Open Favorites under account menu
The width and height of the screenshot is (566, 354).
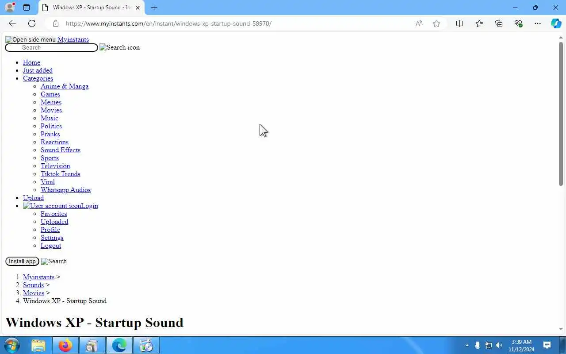click(54, 214)
